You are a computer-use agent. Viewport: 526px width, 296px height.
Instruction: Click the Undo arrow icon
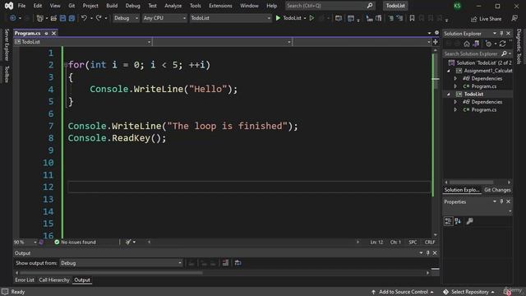tap(84, 18)
